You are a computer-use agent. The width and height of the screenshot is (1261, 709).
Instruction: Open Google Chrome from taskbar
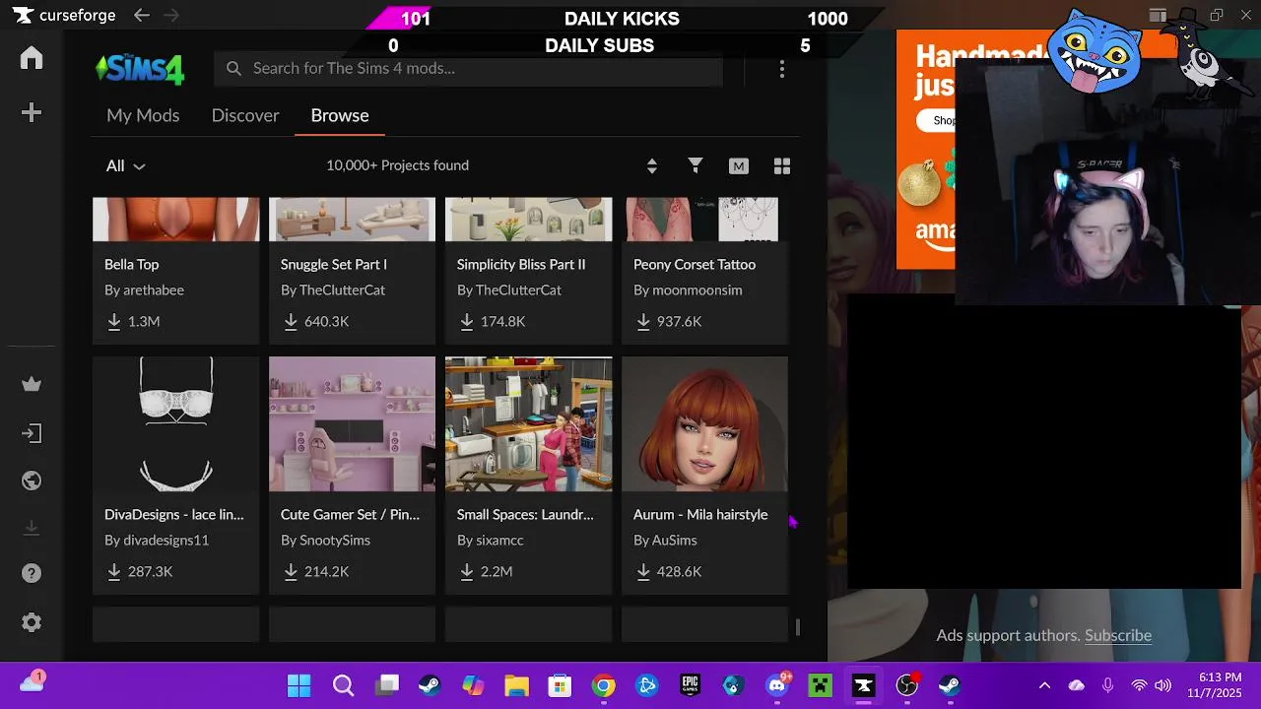click(x=603, y=685)
